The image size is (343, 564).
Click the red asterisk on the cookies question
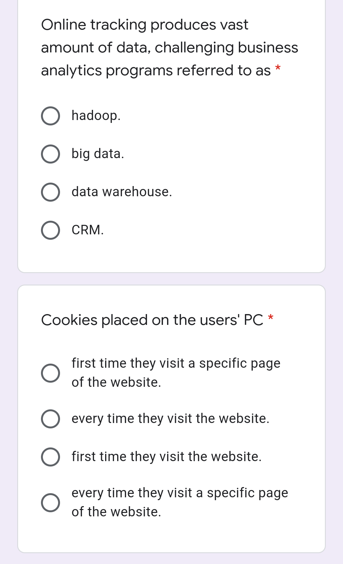point(271,317)
